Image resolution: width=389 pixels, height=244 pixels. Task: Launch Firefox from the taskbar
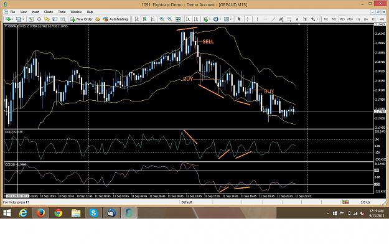(x=40, y=213)
